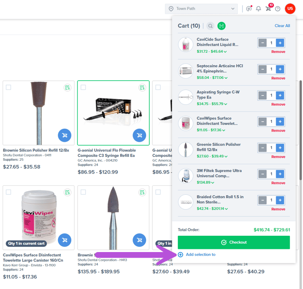Expand CaviCide price range $31.72 - $45.64
Screen dimensions: 303x289
[211, 52]
